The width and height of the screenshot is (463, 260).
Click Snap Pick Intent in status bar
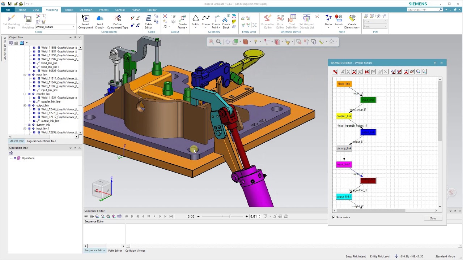coord(356,256)
